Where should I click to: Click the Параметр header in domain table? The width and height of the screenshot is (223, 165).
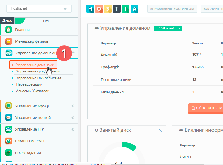(108, 43)
